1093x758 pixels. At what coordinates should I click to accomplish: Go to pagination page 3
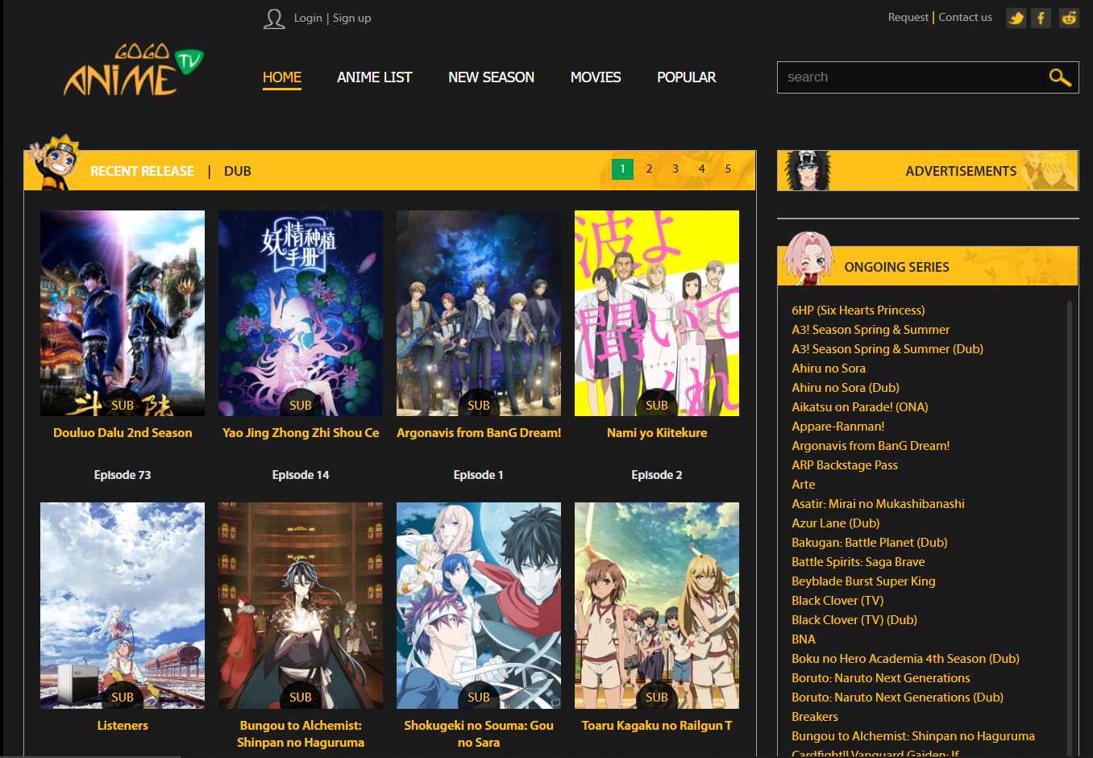[x=675, y=169]
